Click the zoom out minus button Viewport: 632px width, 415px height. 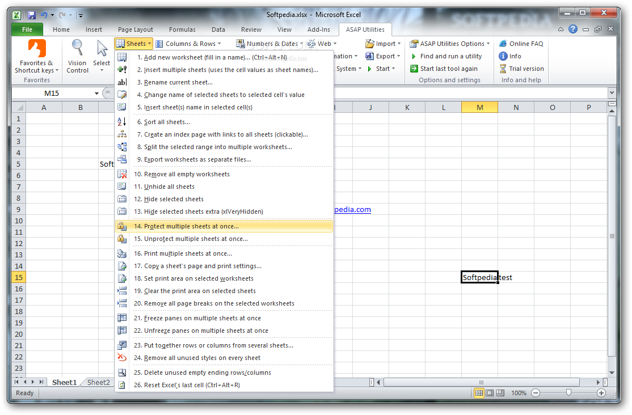coord(535,393)
